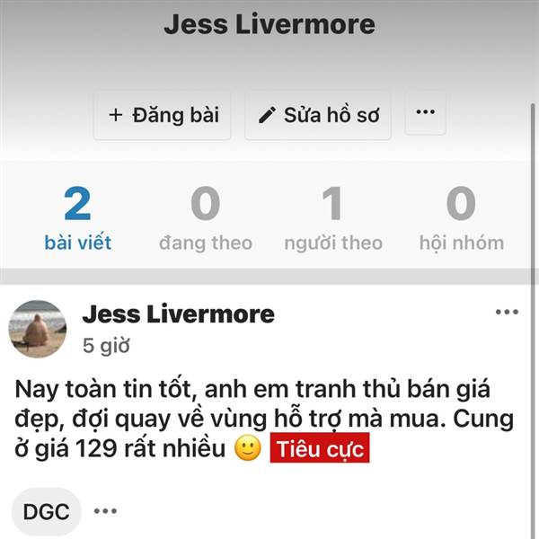Tap the Sửa hồ sơ text label
The height and width of the screenshot is (539, 539).
click(x=331, y=115)
